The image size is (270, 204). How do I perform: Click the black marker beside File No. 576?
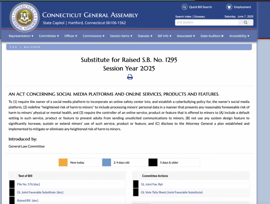[x=12, y=184]
